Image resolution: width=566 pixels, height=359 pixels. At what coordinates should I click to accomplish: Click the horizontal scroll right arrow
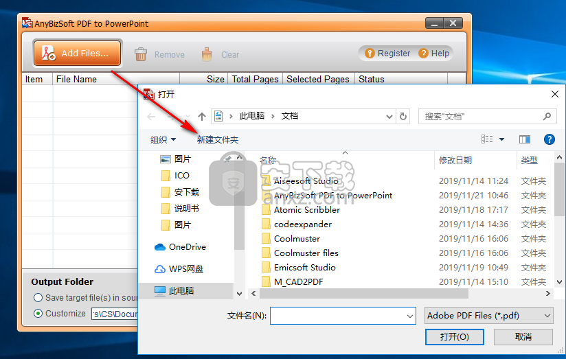pos(548,294)
